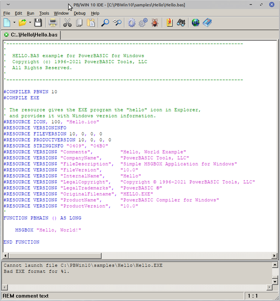Open the Help menu
The height and width of the screenshot is (301, 280).
click(x=95, y=13)
